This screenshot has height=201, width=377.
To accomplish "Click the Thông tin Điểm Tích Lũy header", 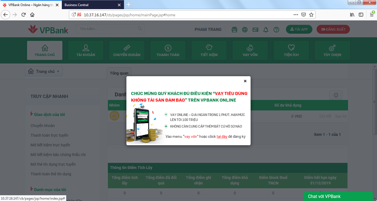I will pyautogui.click(x=228, y=168).
